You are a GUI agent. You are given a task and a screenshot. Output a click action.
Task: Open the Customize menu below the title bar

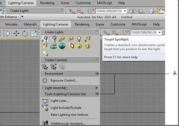118,24
